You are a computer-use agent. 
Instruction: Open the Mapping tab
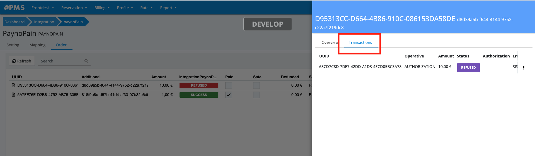point(37,45)
